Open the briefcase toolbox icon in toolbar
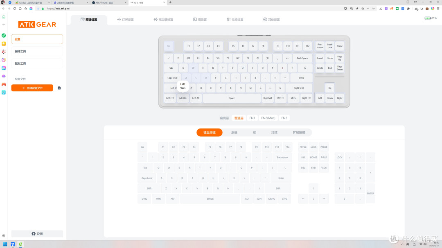Viewport: 442px width, 248px height. coord(427,9)
